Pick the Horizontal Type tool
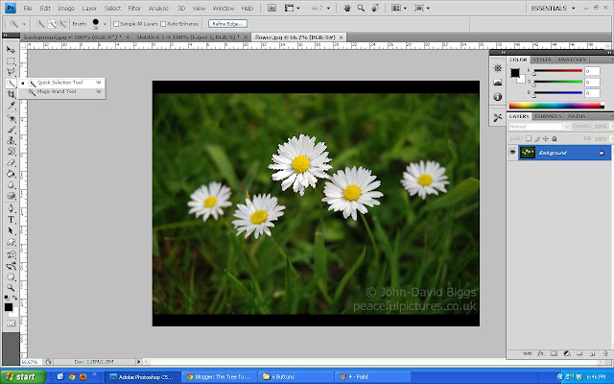Viewport: 614px width, 384px height. [11, 219]
